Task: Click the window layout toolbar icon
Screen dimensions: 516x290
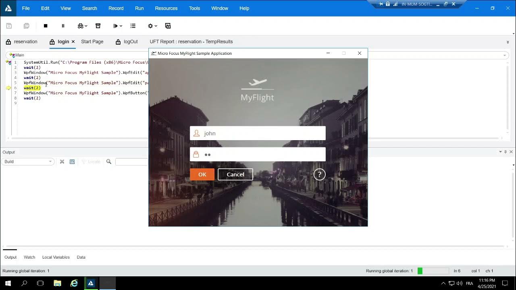Action: (x=168, y=26)
